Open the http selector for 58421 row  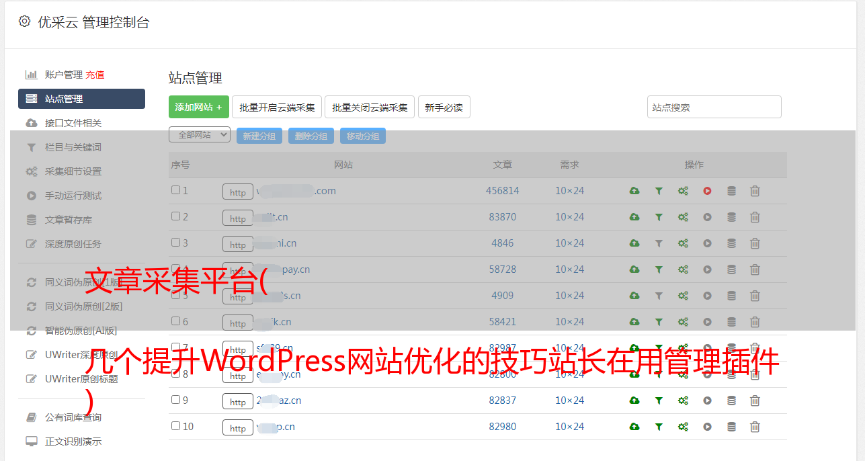tap(238, 323)
